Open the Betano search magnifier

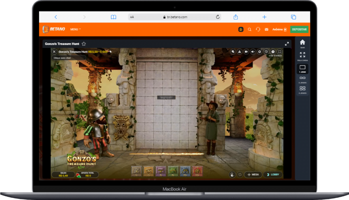click(x=249, y=29)
